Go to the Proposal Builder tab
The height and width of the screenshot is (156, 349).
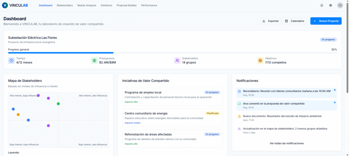tap(126, 5)
